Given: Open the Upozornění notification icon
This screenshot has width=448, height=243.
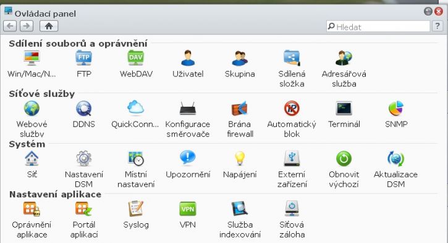Looking at the screenshot, I should [x=188, y=158].
